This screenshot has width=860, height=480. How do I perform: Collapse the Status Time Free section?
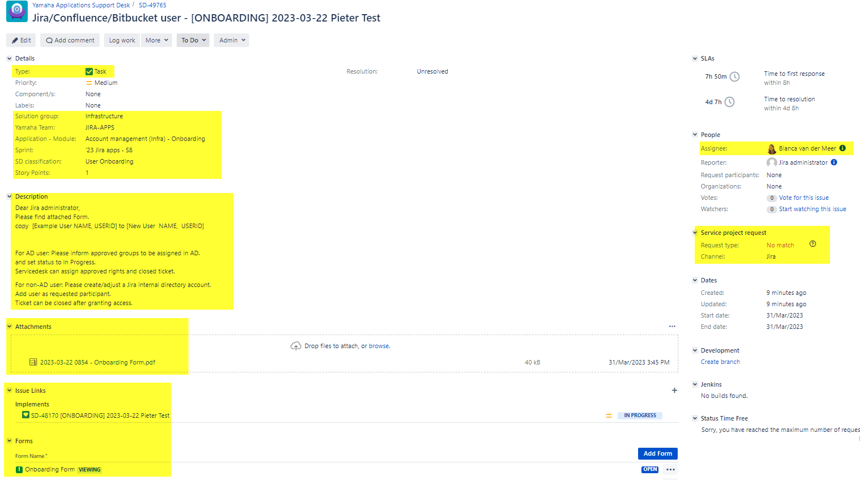point(695,418)
